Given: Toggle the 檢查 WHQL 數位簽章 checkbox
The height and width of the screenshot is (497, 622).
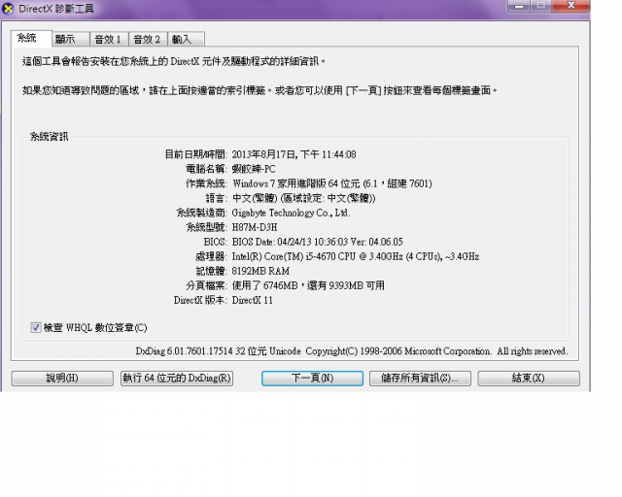Looking at the screenshot, I should 36,327.
